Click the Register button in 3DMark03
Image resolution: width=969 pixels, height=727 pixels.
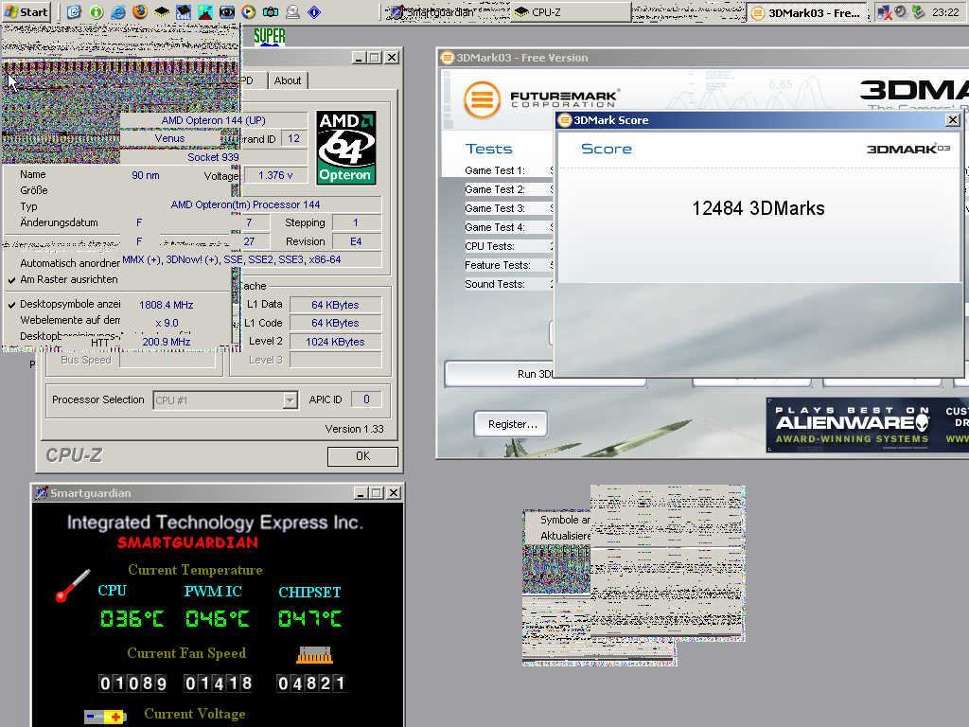coord(511,424)
